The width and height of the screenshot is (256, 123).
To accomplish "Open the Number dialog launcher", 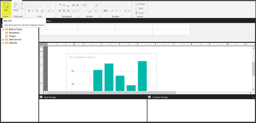I will click(130, 17).
